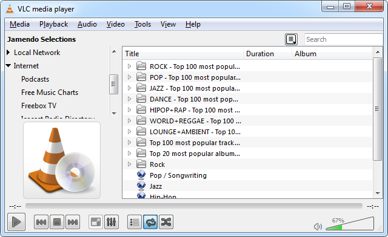Screen dimensions: 388x237
Task: Toggle fullscreen video mode icon
Action: (x=96, y=222)
